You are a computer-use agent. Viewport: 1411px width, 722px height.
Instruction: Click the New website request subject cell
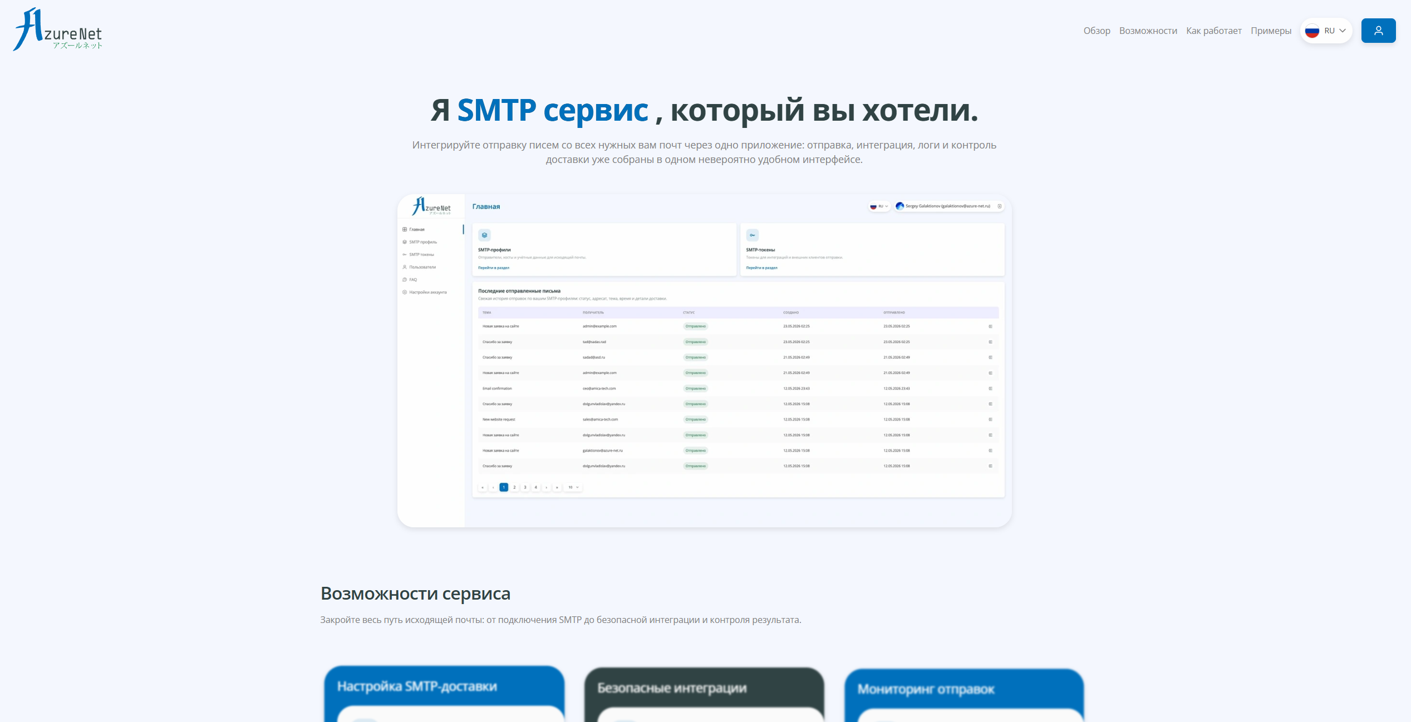499,420
